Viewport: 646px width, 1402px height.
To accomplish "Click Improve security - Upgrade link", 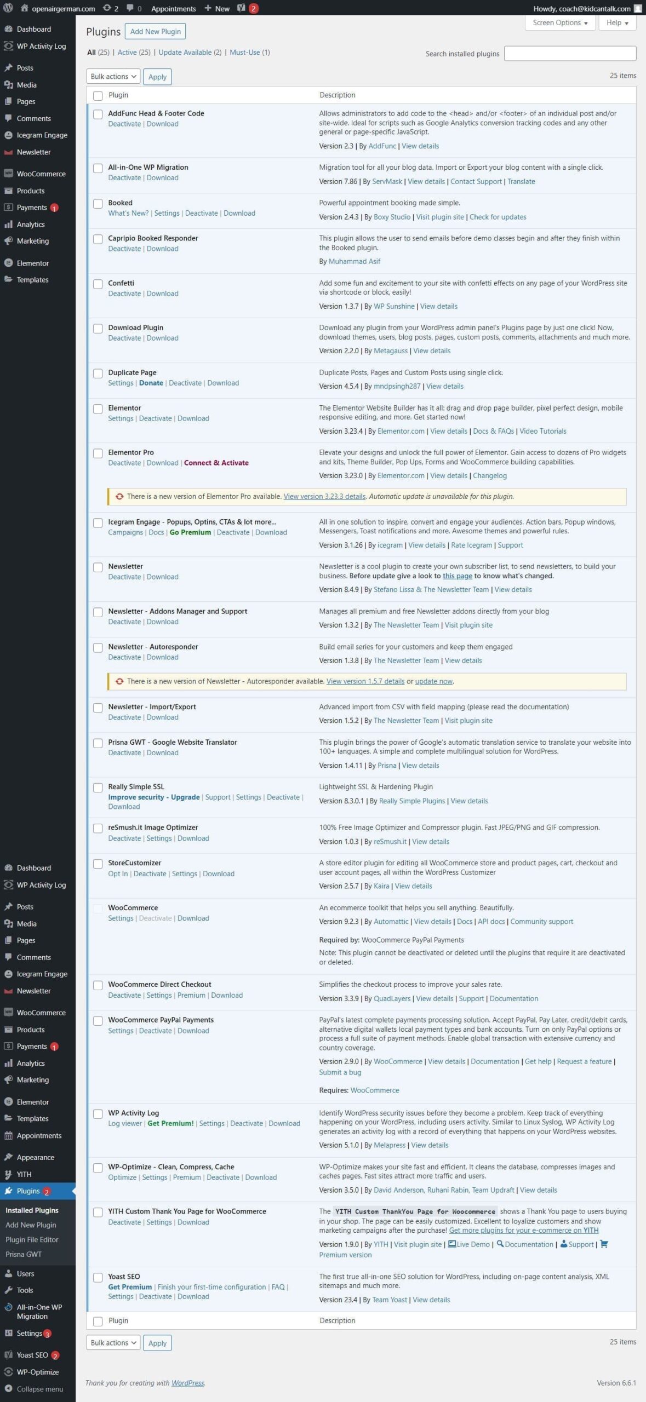I will click(154, 797).
